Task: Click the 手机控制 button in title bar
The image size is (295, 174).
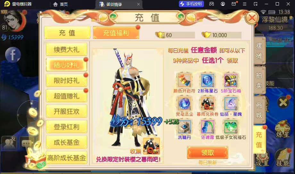Action: tap(191, 4)
